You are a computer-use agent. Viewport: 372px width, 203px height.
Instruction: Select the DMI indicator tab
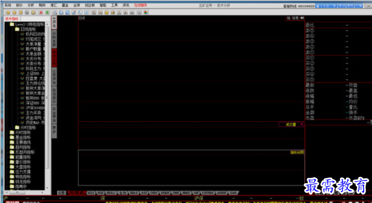(x=176, y=193)
